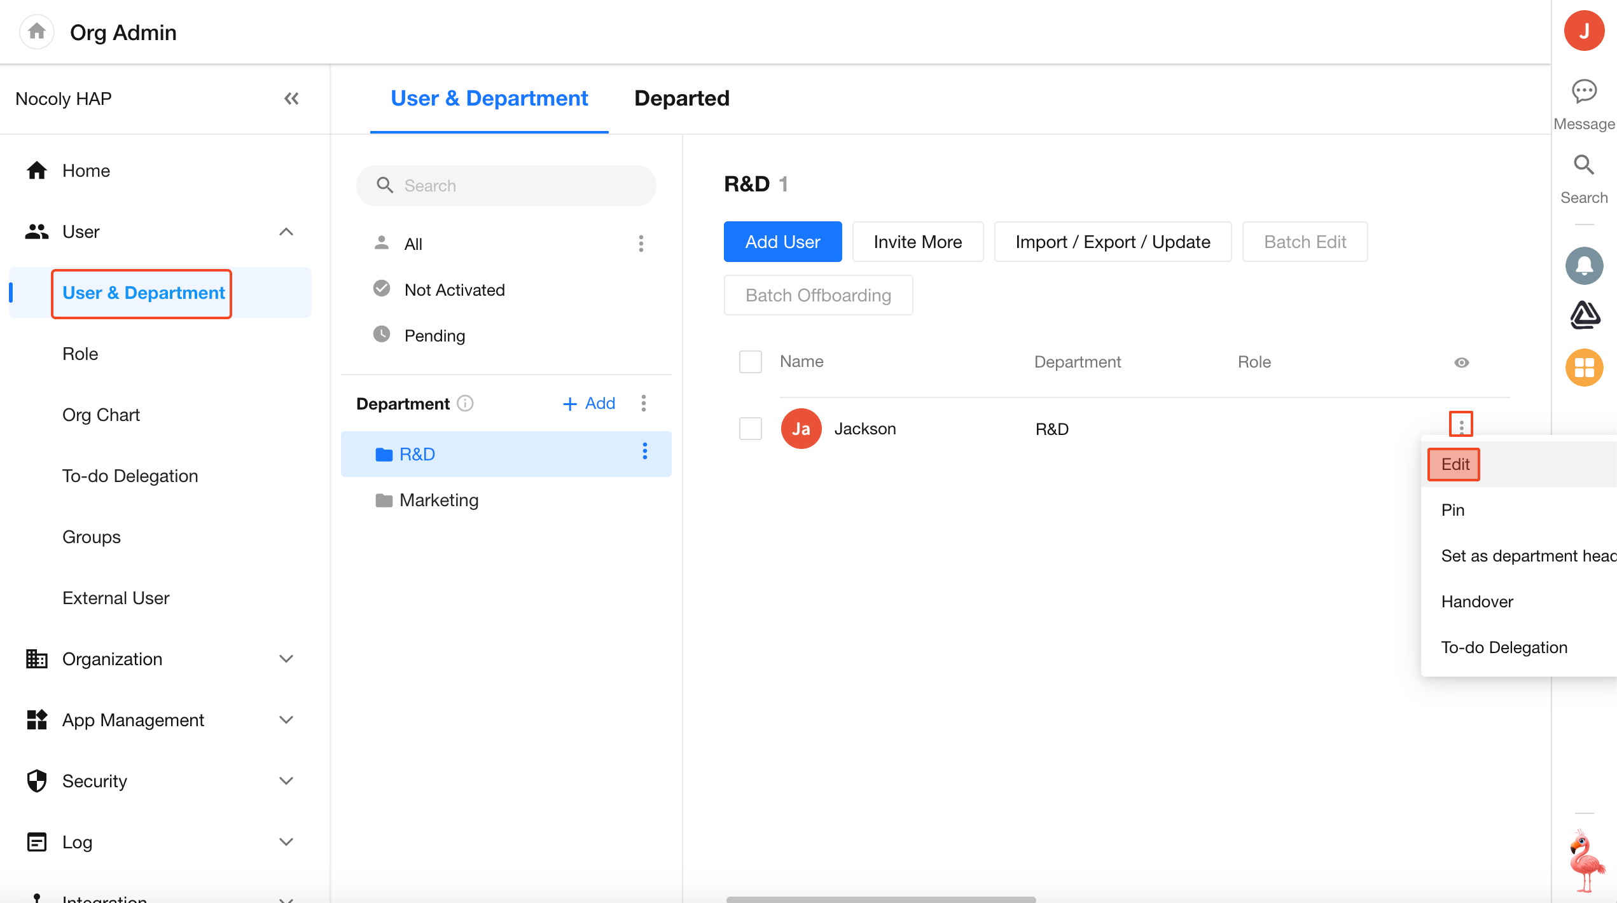Collapse the sidebar with the double-chevron icon
Image resolution: width=1617 pixels, height=903 pixels.
tap(291, 99)
